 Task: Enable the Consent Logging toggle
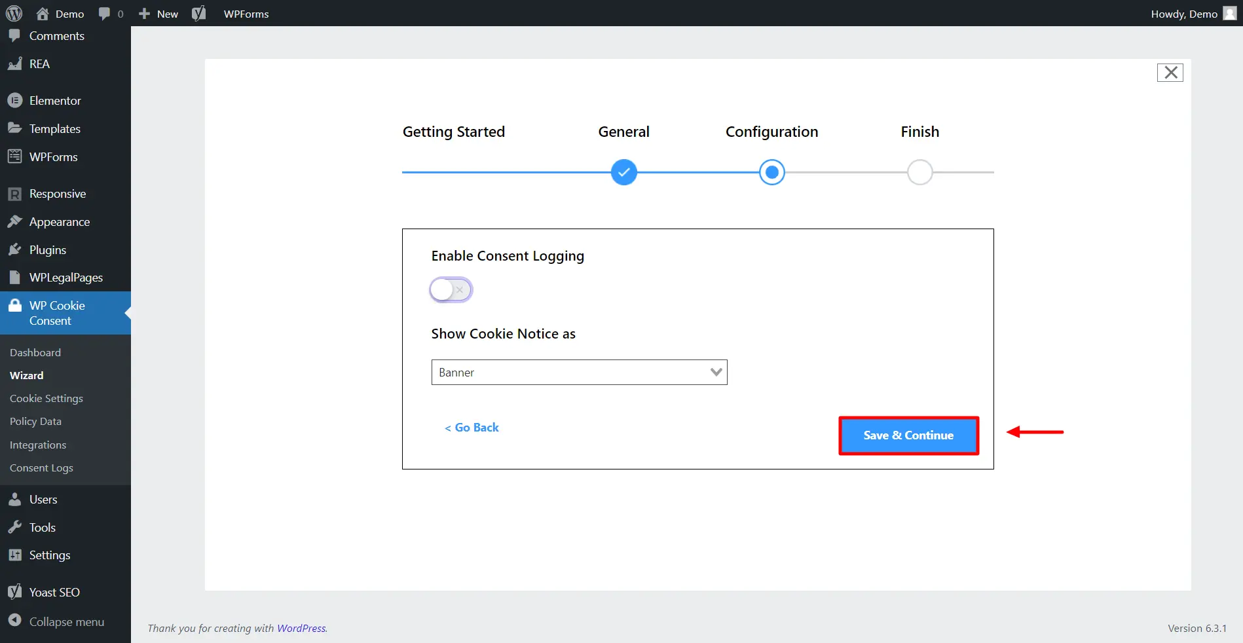tap(451, 289)
